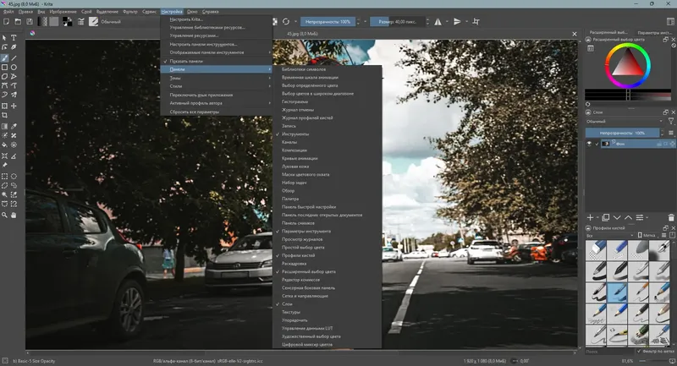Delete layer using the trash icon

(x=671, y=217)
